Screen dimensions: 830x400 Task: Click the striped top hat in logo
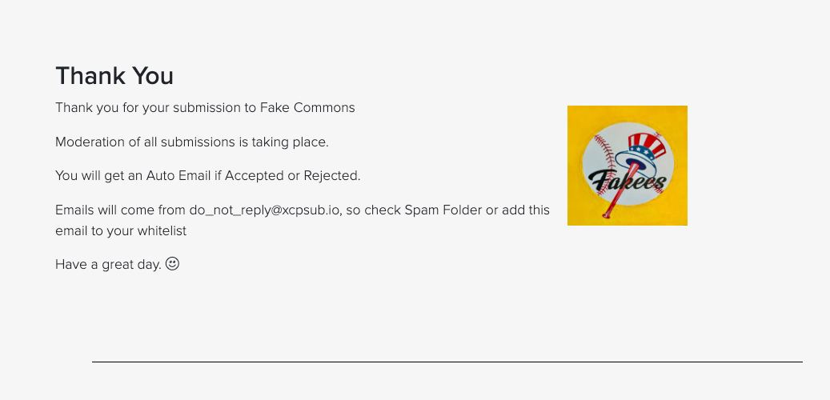[647, 147]
